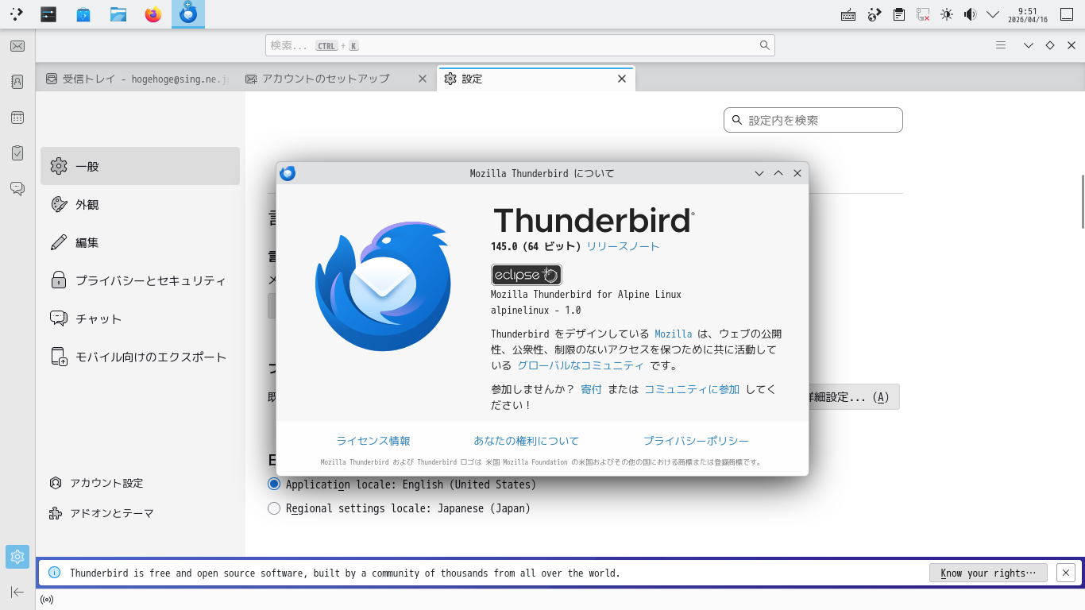Follow the Mozilla link in About text
The image size is (1085, 610).
pyautogui.click(x=674, y=334)
